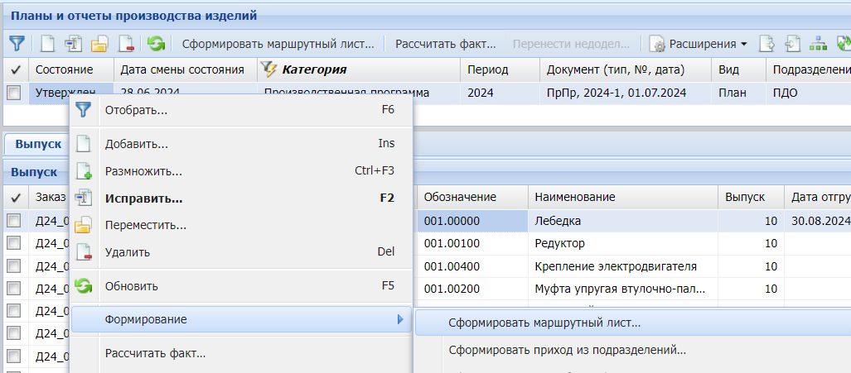This screenshot has width=851, height=373.
Task: Click the edit record toolbar icon
Action: pyautogui.click(x=73, y=43)
